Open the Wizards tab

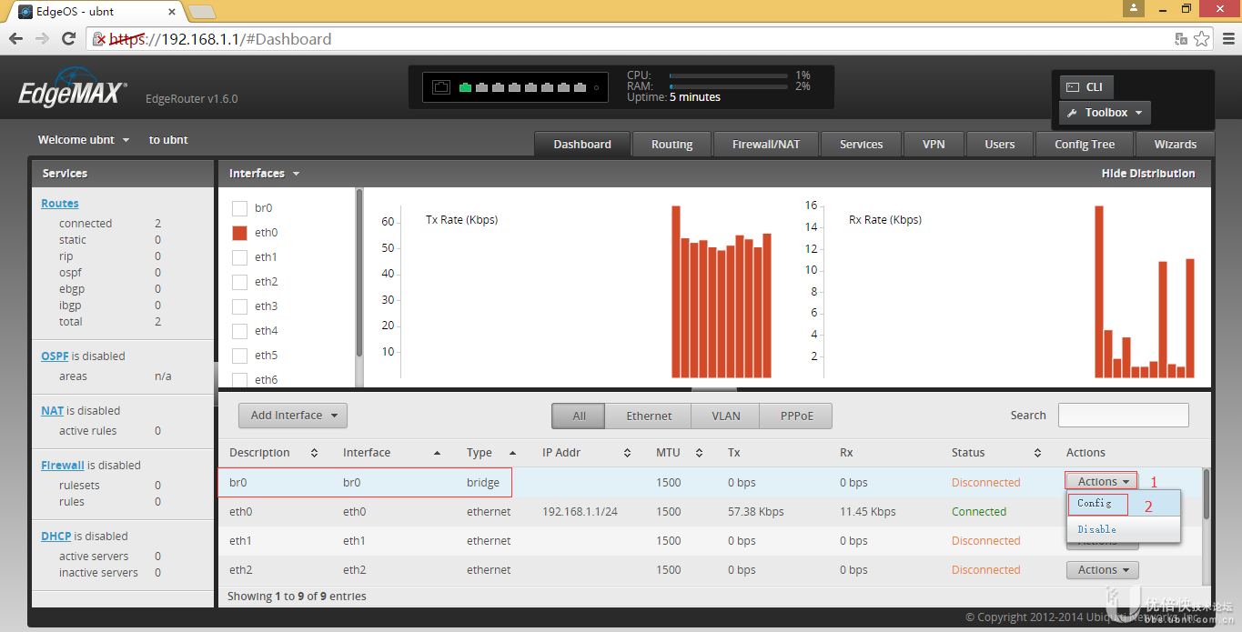point(1176,145)
